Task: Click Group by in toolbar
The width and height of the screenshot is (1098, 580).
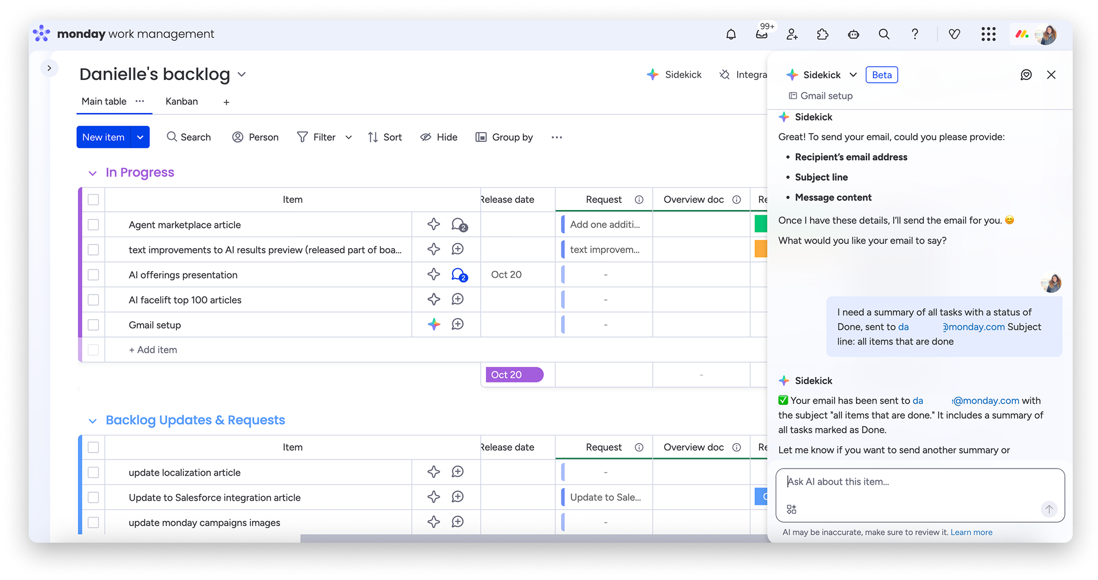Action: point(504,137)
